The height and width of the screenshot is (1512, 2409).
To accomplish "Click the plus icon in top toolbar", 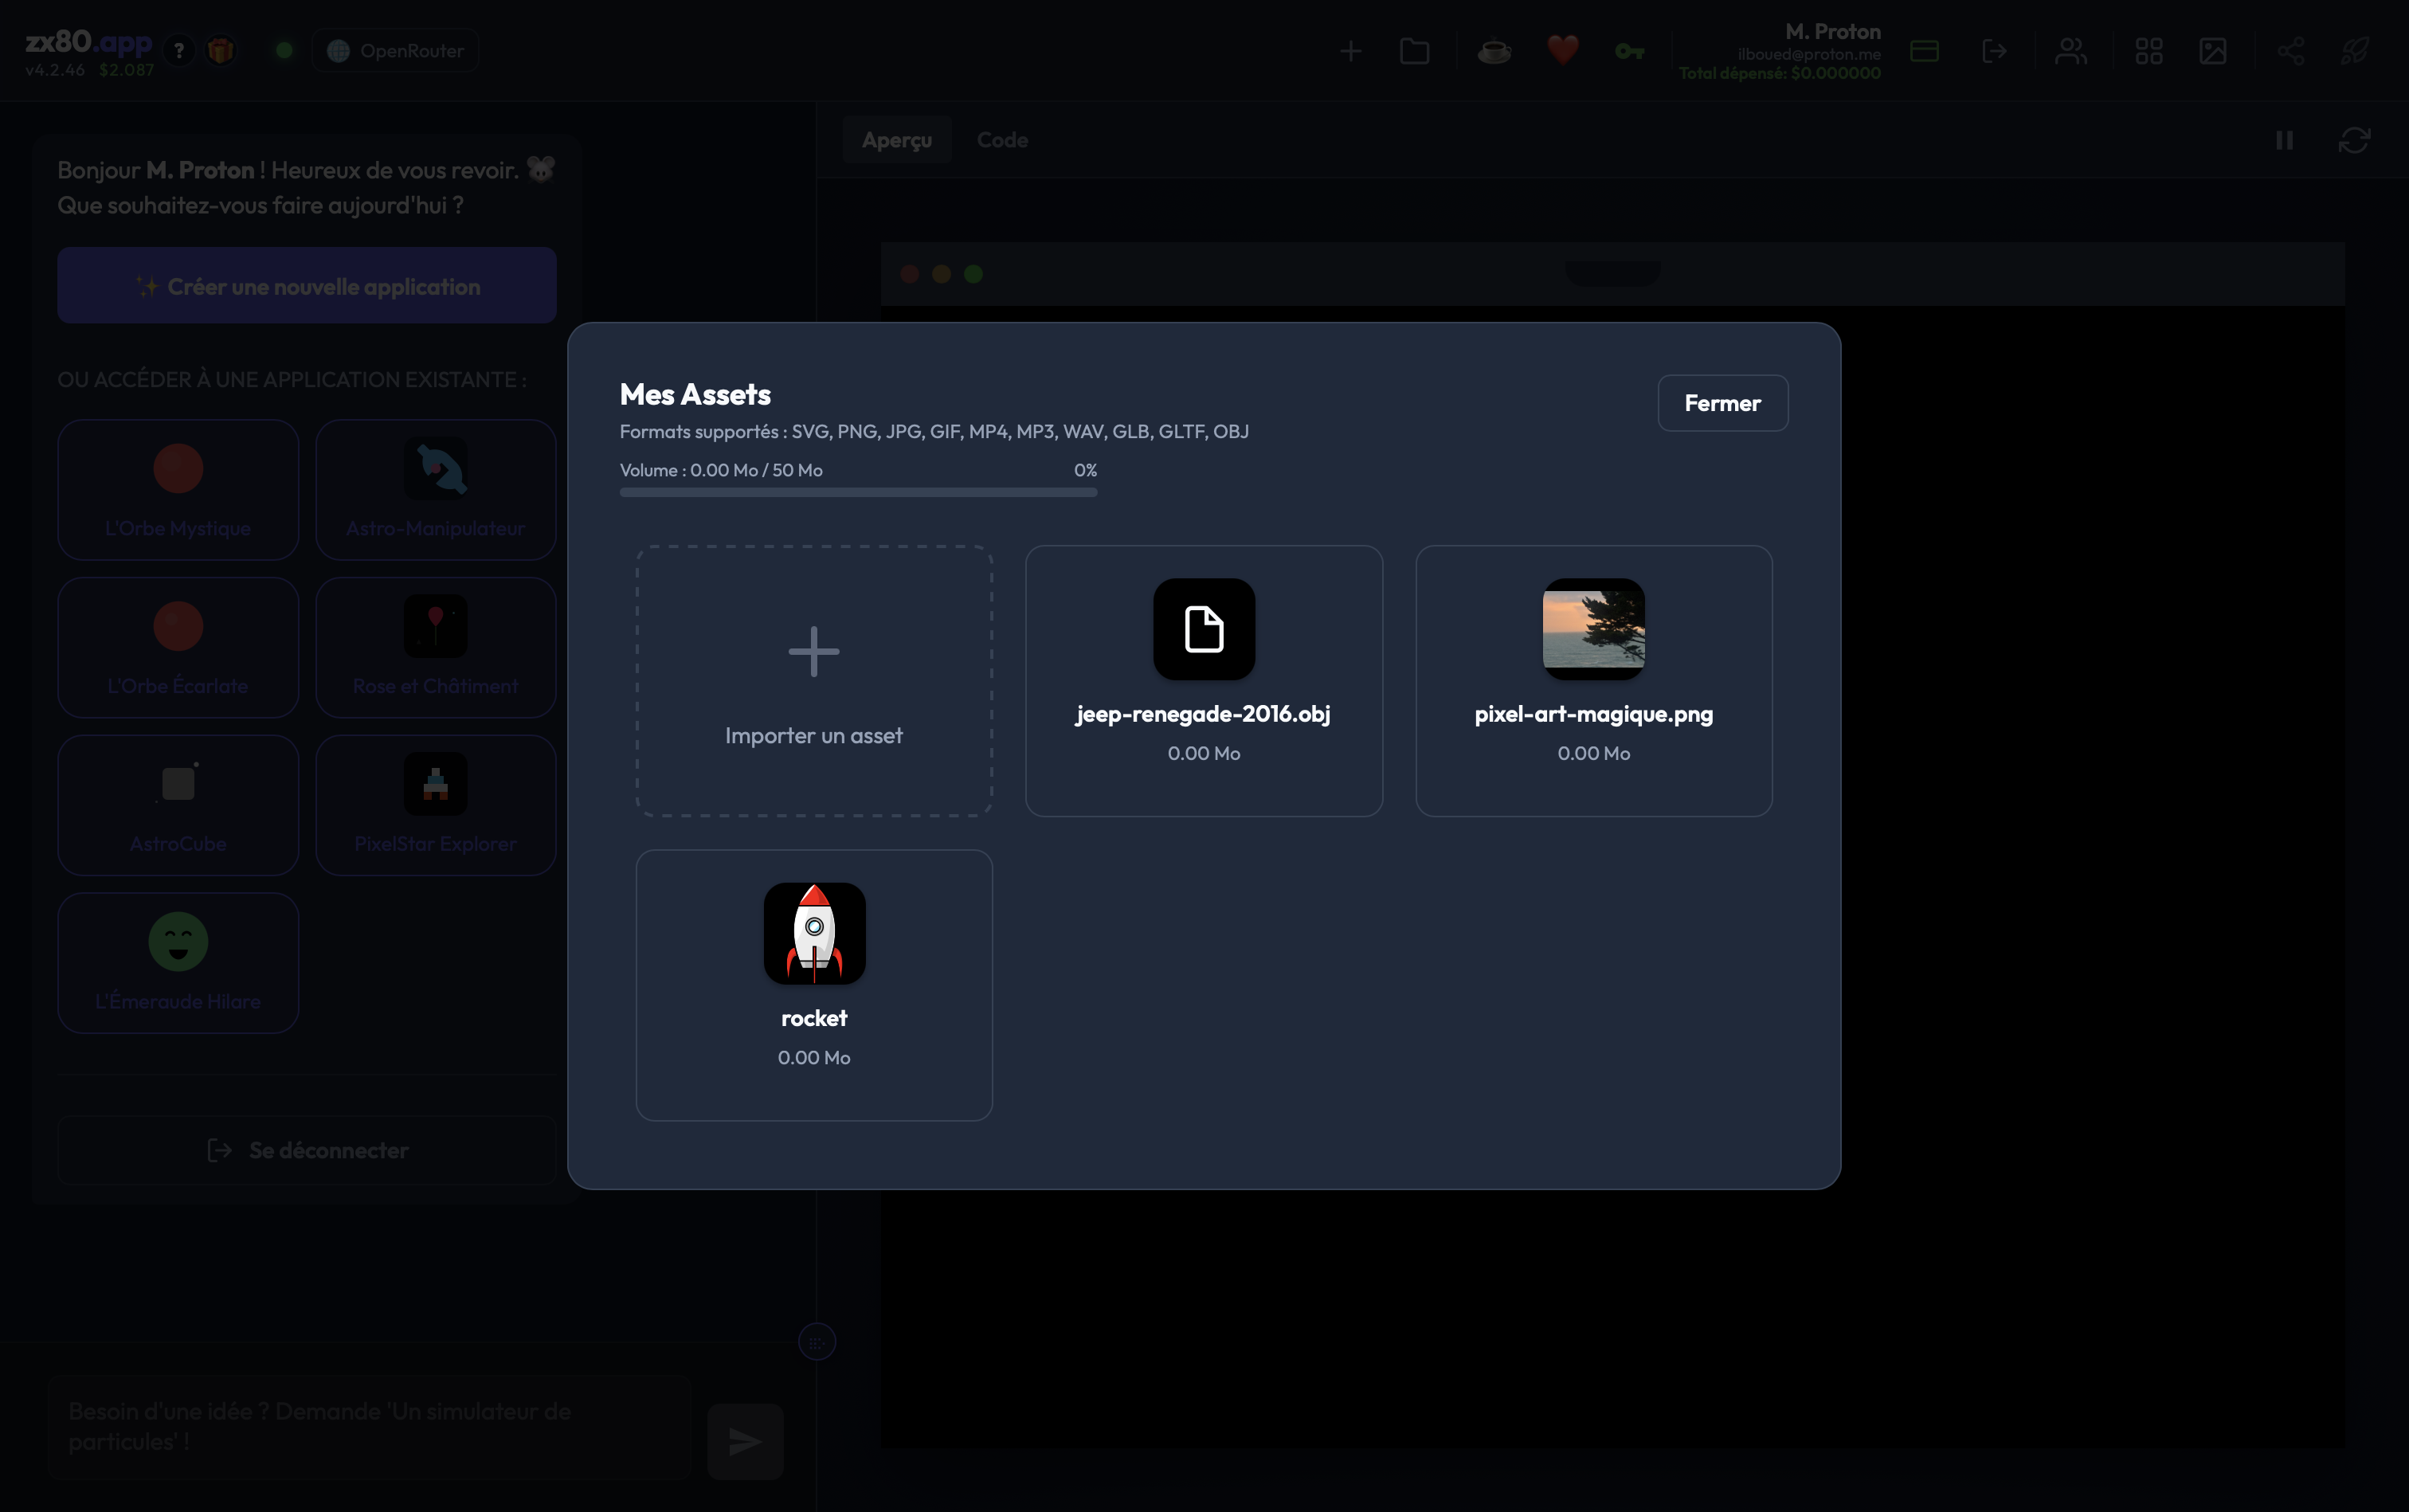I will pyautogui.click(x=1351, y=51).
